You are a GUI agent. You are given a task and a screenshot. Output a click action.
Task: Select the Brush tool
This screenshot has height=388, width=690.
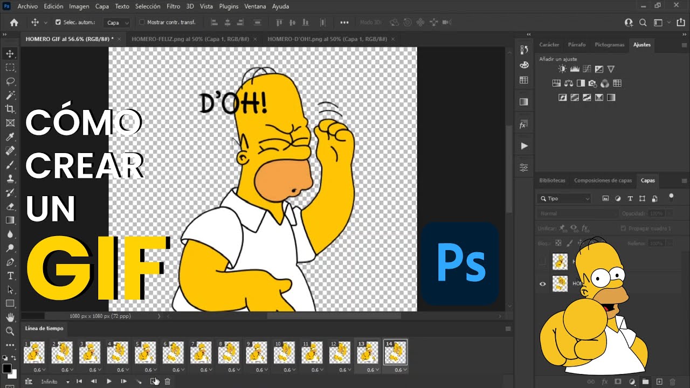point(10,165)
